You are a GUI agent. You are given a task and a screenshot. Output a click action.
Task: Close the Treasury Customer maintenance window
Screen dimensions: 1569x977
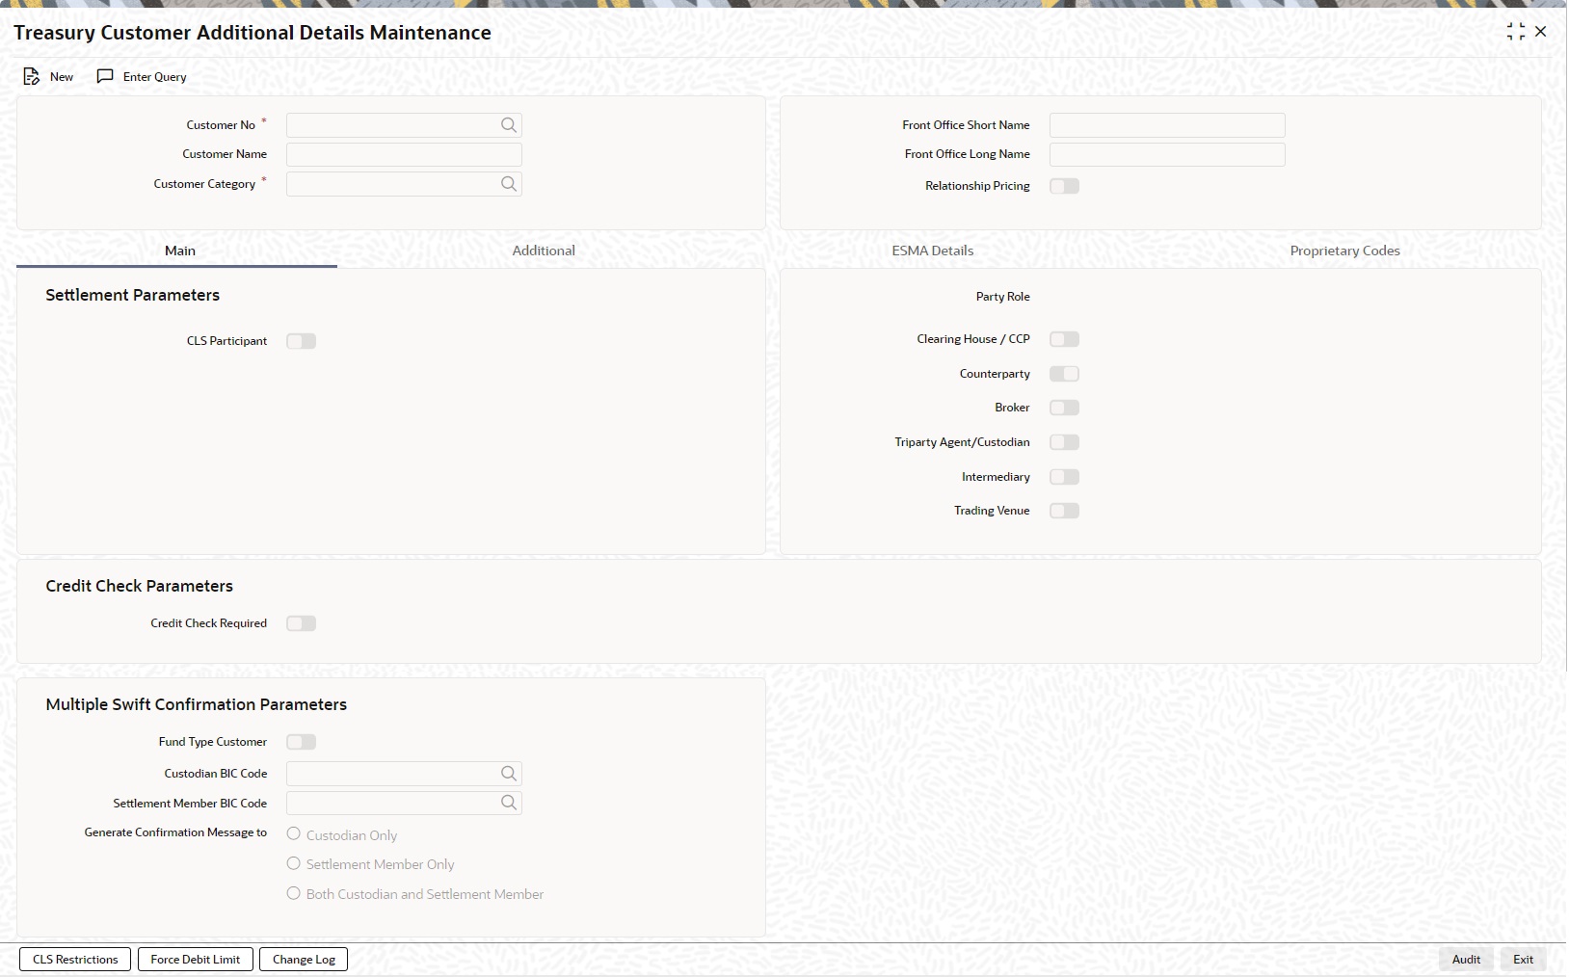1541,32
